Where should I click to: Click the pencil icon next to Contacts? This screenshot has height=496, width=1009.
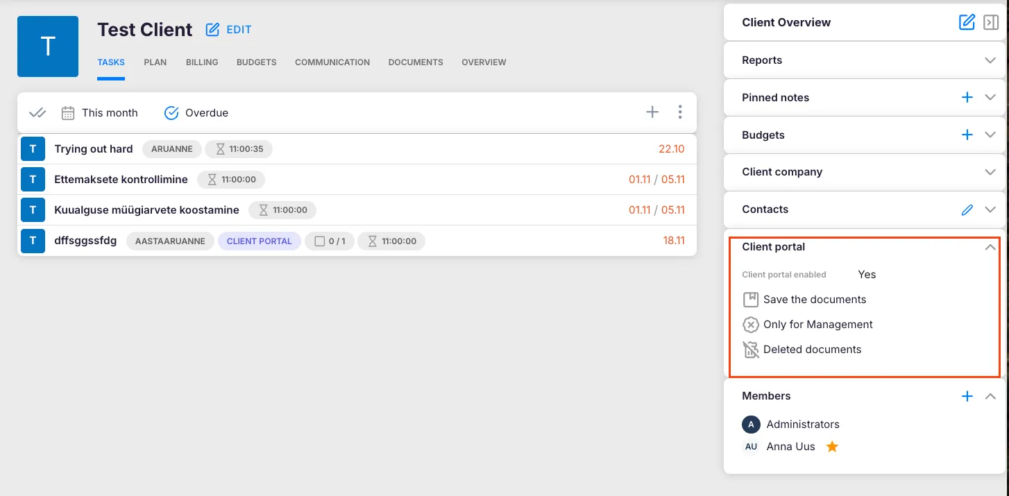click(x=967, y=209)
